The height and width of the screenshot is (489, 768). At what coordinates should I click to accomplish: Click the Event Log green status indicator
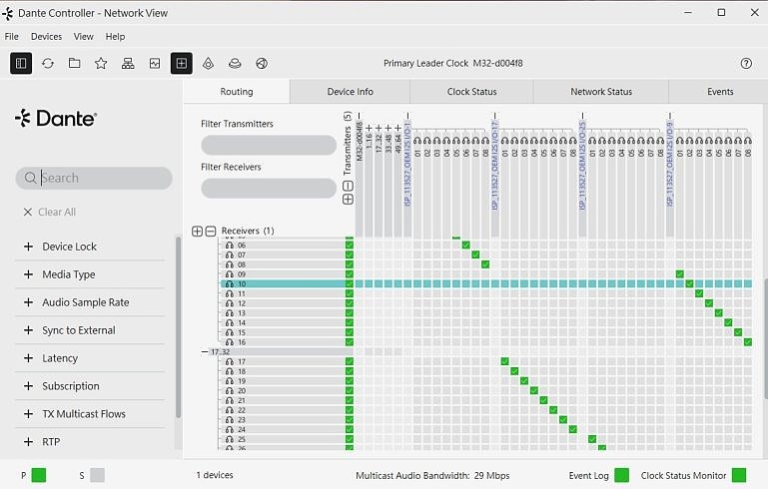621,475
